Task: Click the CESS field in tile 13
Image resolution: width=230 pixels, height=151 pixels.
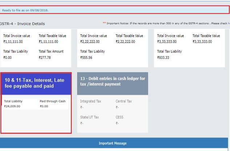Action: pyautogui.click(x=120, y=120)
